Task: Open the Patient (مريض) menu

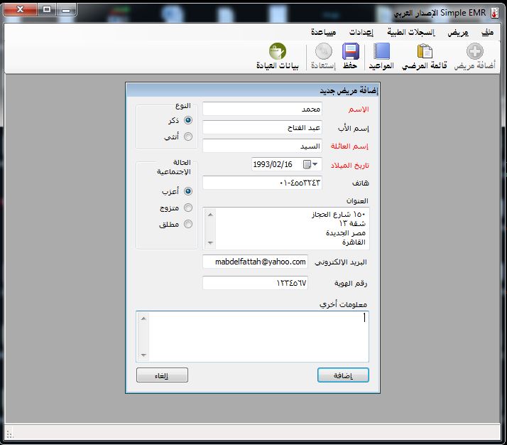Action: (x=458, y=32)
